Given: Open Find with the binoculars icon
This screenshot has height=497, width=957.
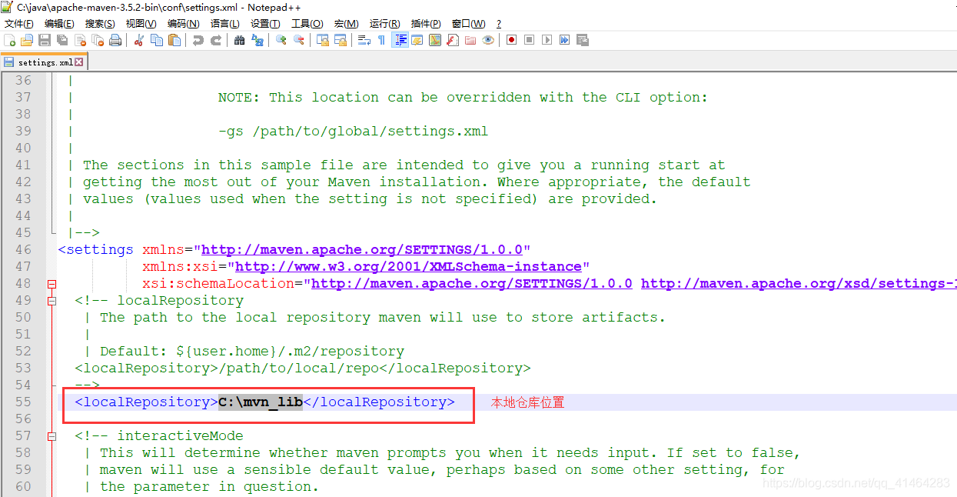Looking at the screenshot, I should pyautogui.click(x=240, y=40).
